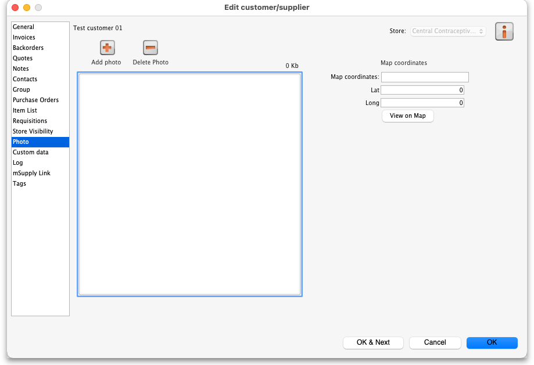The width and height of the screenshot is (534, 365).
Task: Switch to Custom data section
Action: [31, 152]
